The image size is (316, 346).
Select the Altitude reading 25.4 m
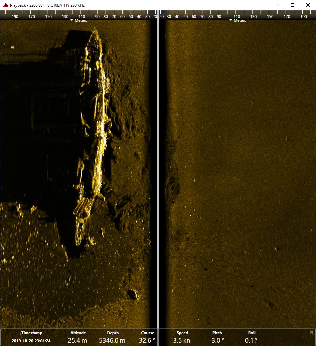77,341
